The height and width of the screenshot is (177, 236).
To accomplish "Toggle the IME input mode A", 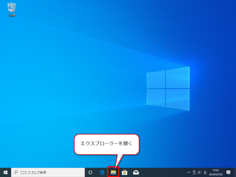I will click(x=205, y=173).
